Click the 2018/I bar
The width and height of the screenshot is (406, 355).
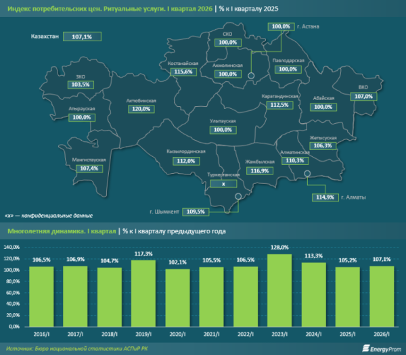pos(110,297)
